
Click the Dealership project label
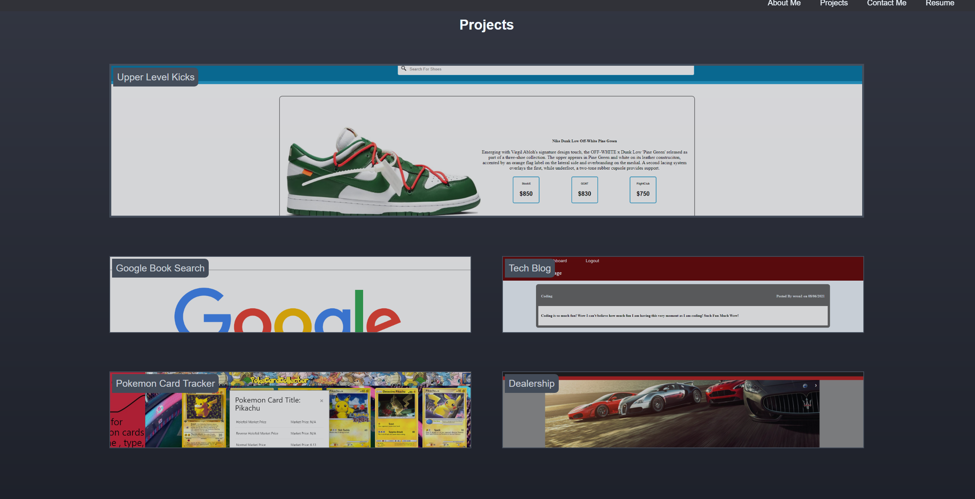pyautogui.click(x=531, y=384)
